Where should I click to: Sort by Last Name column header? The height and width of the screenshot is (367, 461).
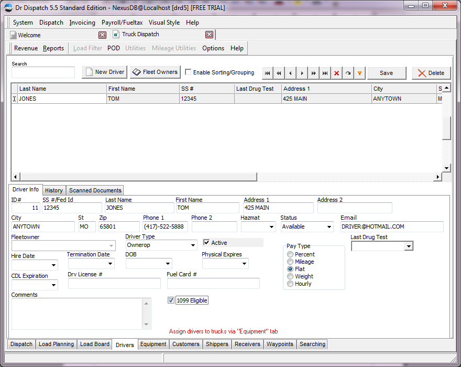tap(62, 89)
